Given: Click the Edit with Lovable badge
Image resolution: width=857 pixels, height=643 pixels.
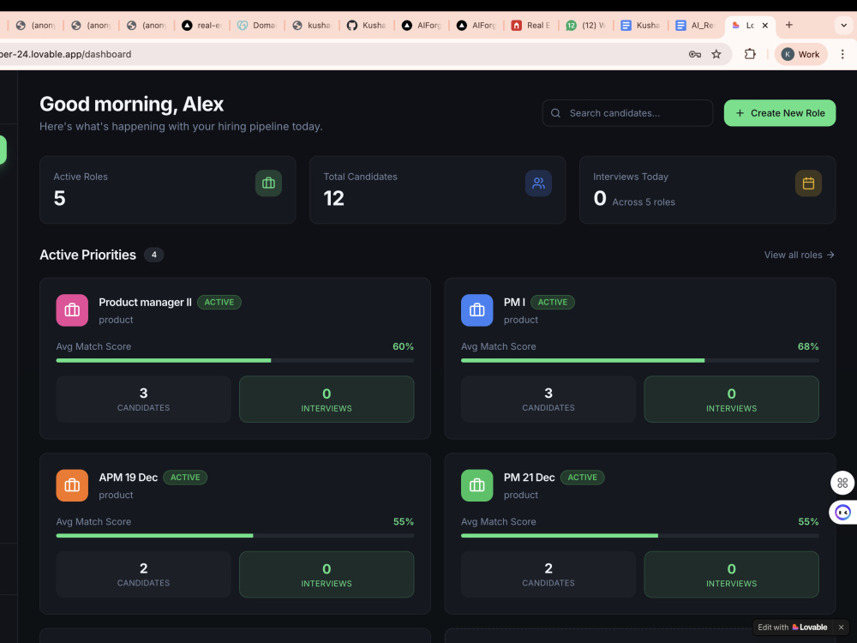Looking at the screenshot, I should coord(792,628).
